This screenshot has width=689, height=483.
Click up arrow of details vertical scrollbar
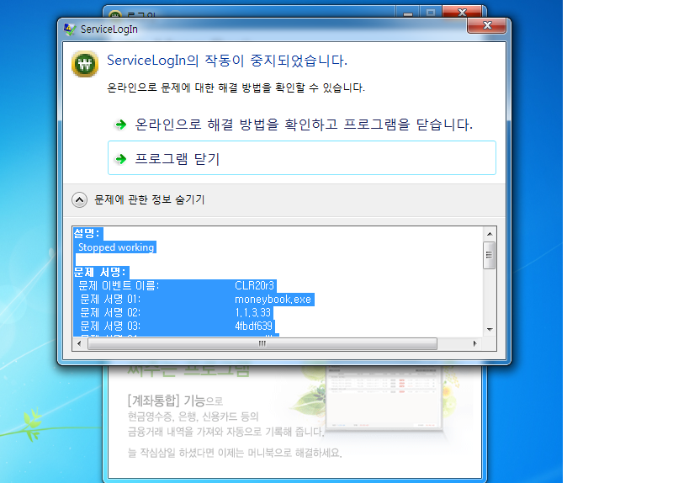click(490, 234)
